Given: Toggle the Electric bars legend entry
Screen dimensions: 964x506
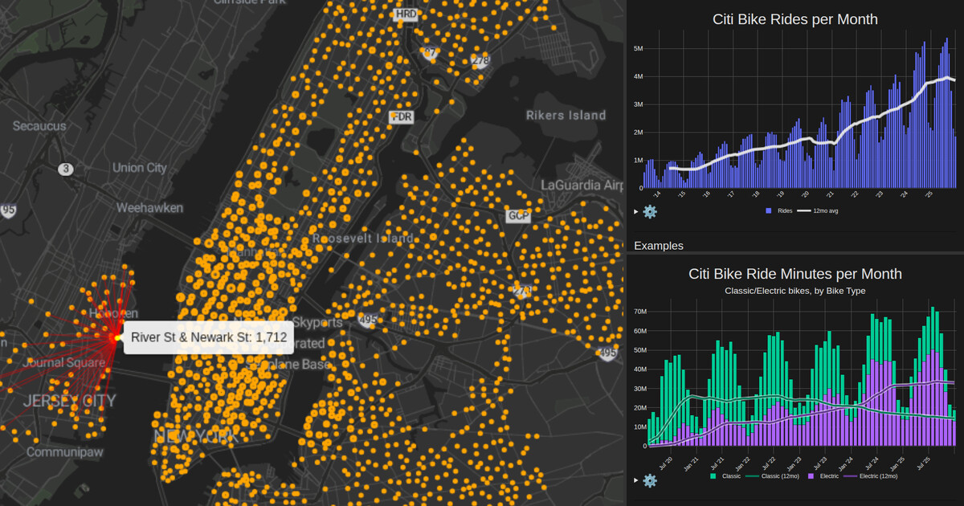Looking at the screenshot, I should (823, 476).
